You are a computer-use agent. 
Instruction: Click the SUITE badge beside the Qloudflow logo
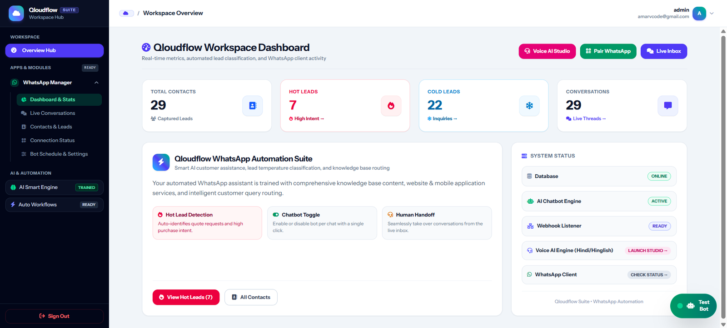[69, 10]
